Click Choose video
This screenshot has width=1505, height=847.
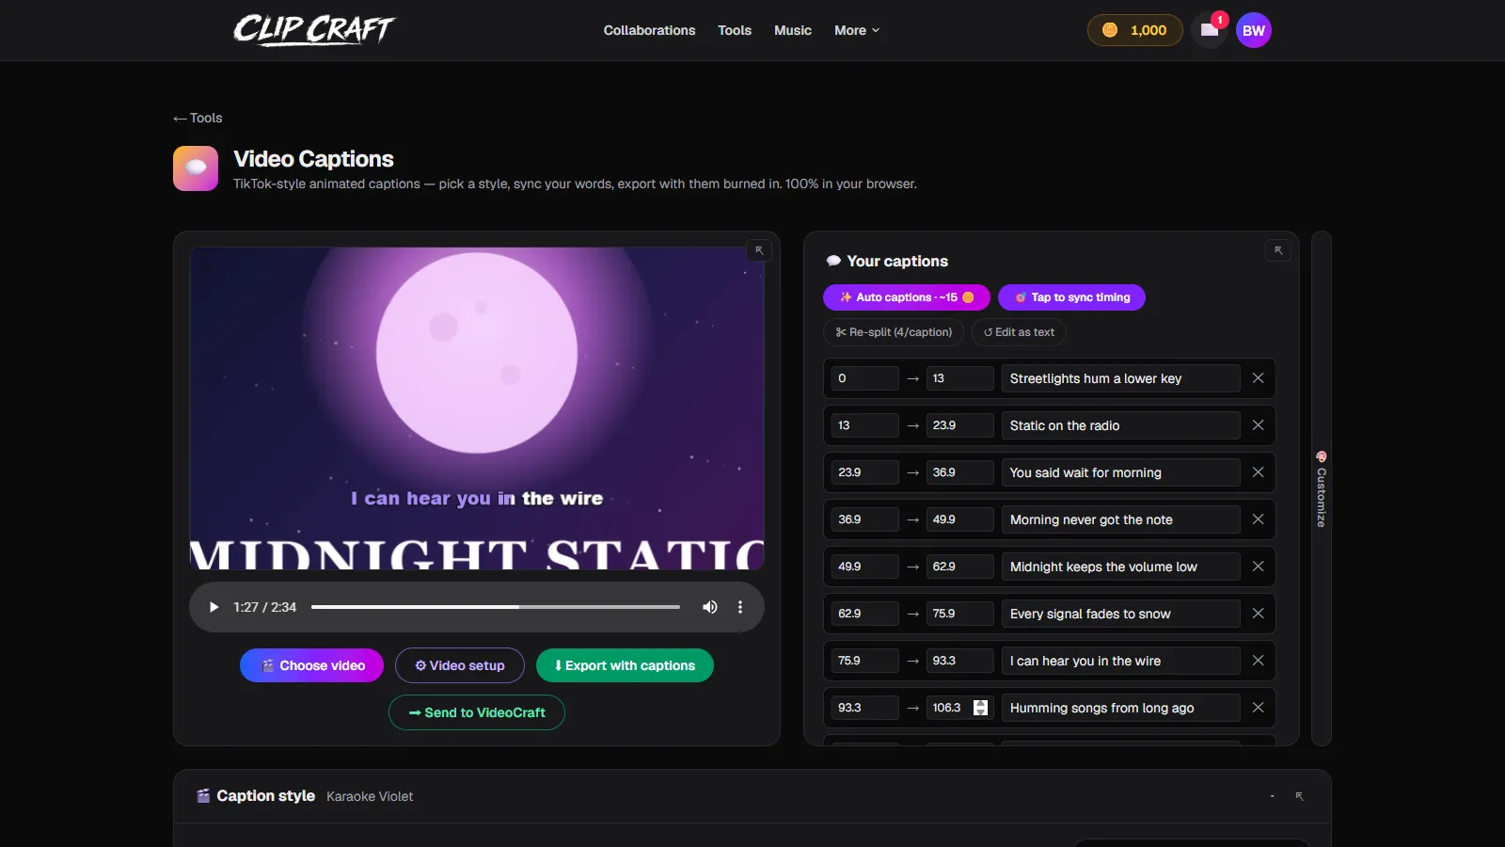click(312, 665)
